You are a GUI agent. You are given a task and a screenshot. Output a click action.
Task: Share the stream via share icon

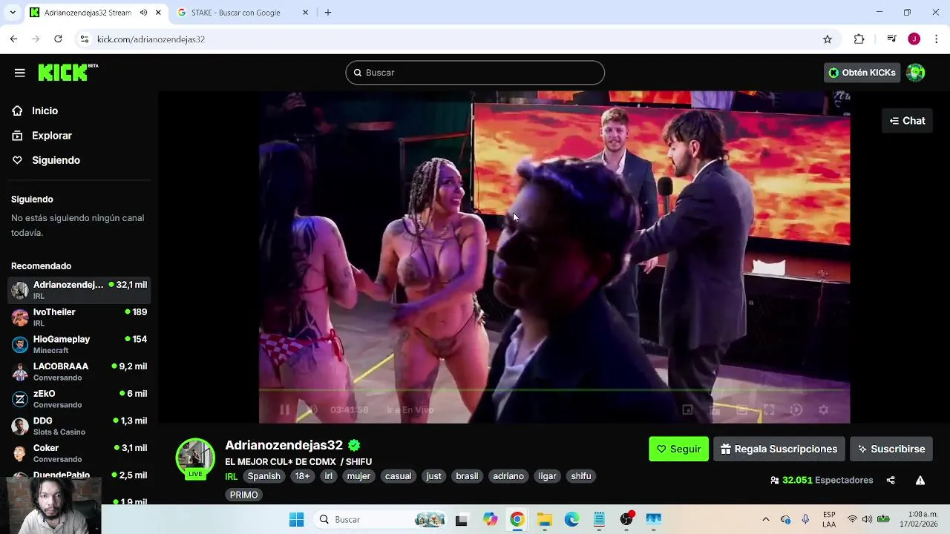(891, 481)
